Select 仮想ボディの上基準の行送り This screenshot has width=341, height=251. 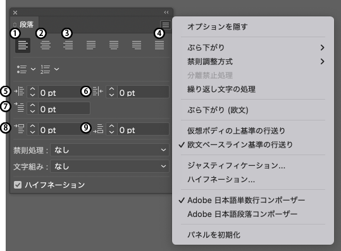click(253, 131)
